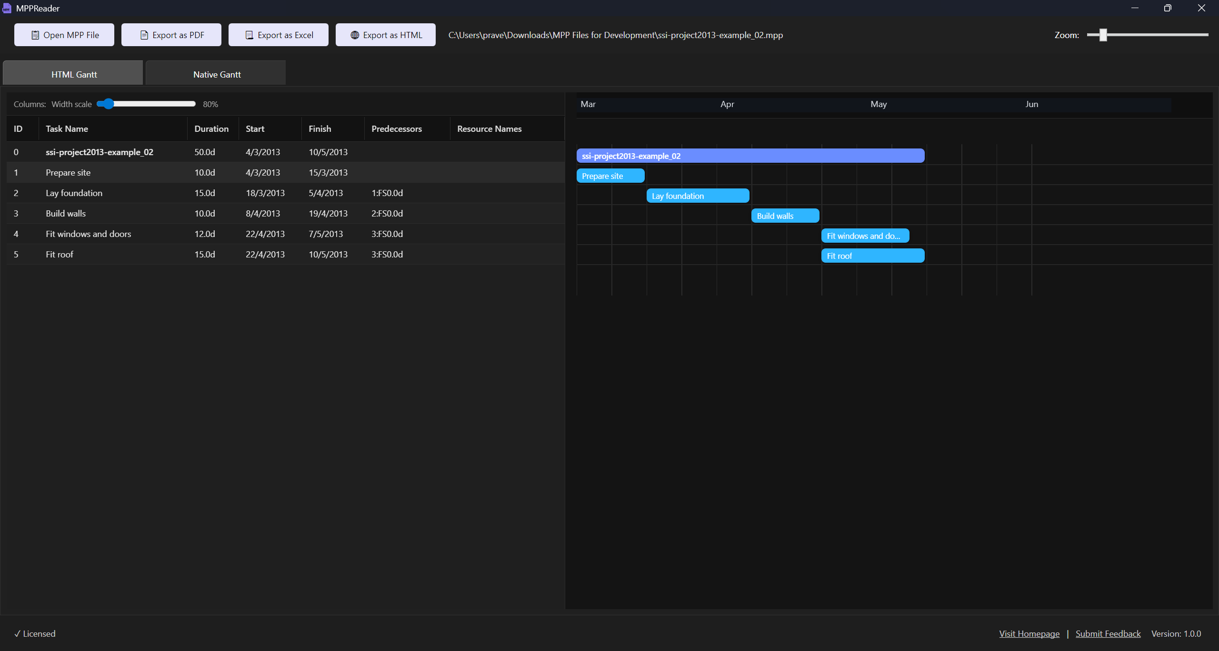
Task: Open an MPP file with the Open button
Action: tap(64, 35)
